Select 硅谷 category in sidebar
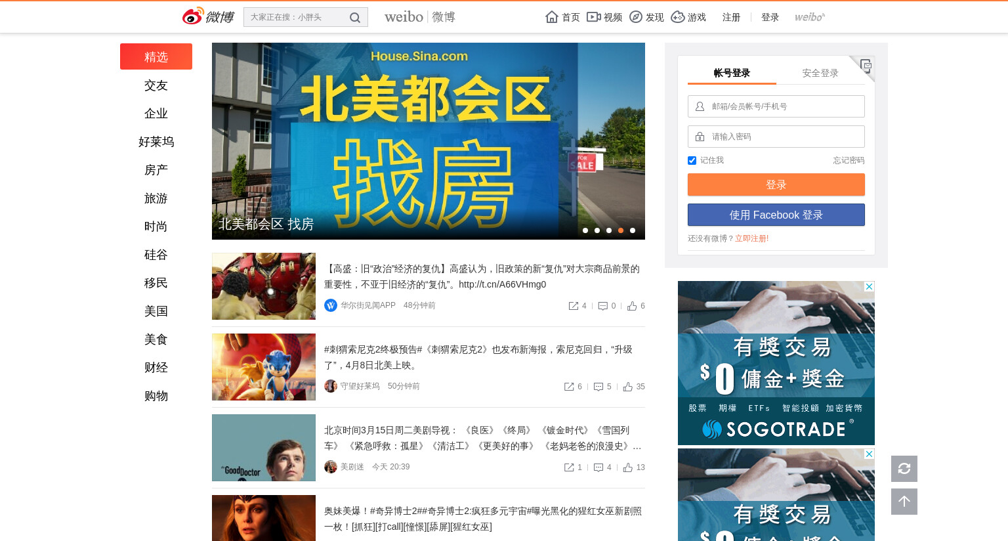Image resolution: width=1008 pixels, height=541 pixels. tap(156, 255)
